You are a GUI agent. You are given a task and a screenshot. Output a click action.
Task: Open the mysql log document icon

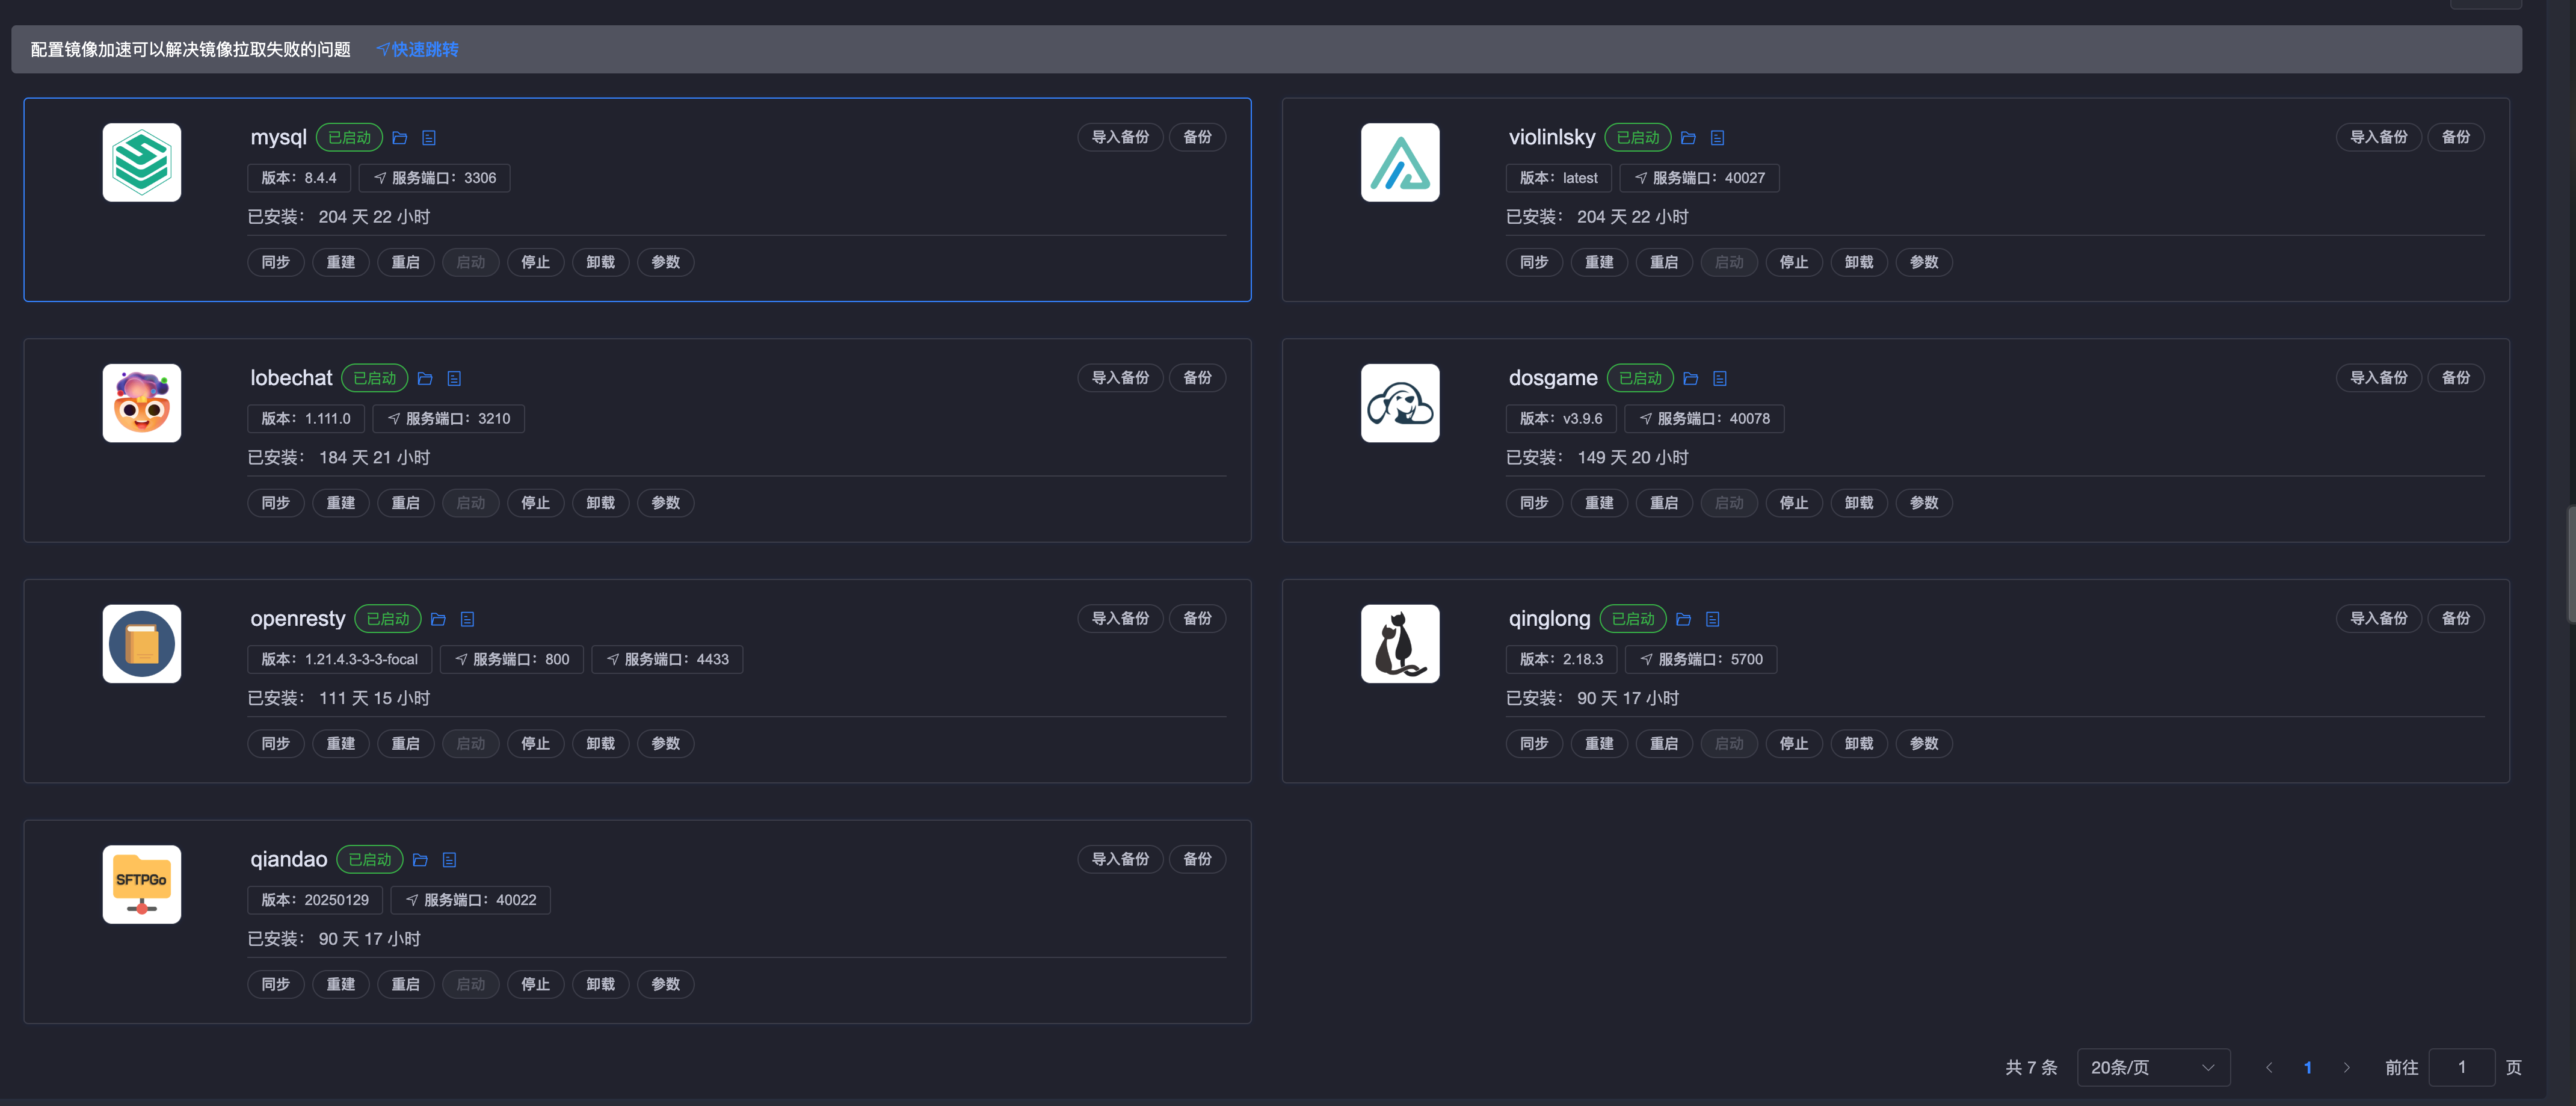click(429, 138)
